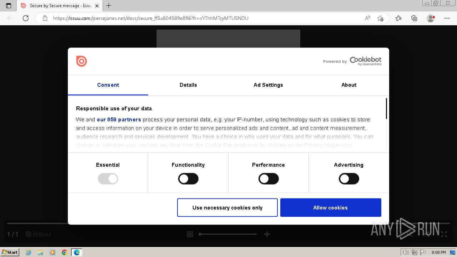Click the volume tray icon
This screenshot has width=457, height=257.
406,252
